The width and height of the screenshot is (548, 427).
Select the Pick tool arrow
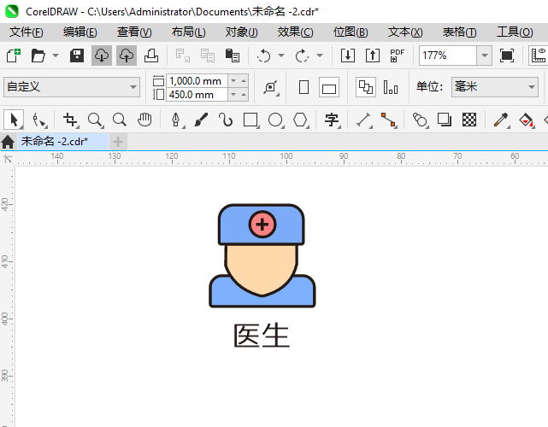point(14,120)
